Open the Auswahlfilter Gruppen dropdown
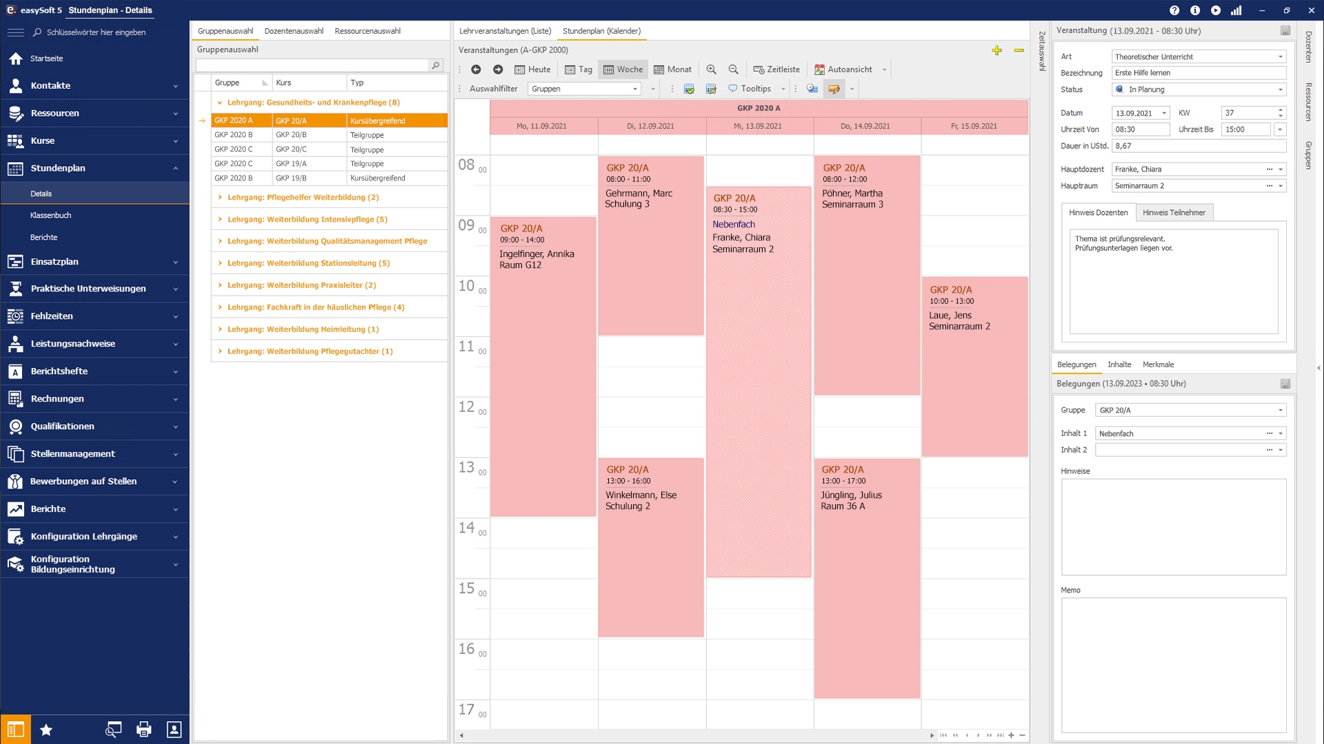Screen dimensions: 1324x744 (635, 89)
